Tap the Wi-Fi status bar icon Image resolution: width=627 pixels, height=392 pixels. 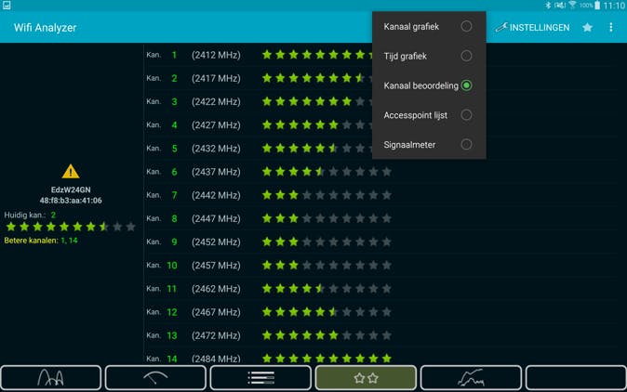click(x=572, y=5)
